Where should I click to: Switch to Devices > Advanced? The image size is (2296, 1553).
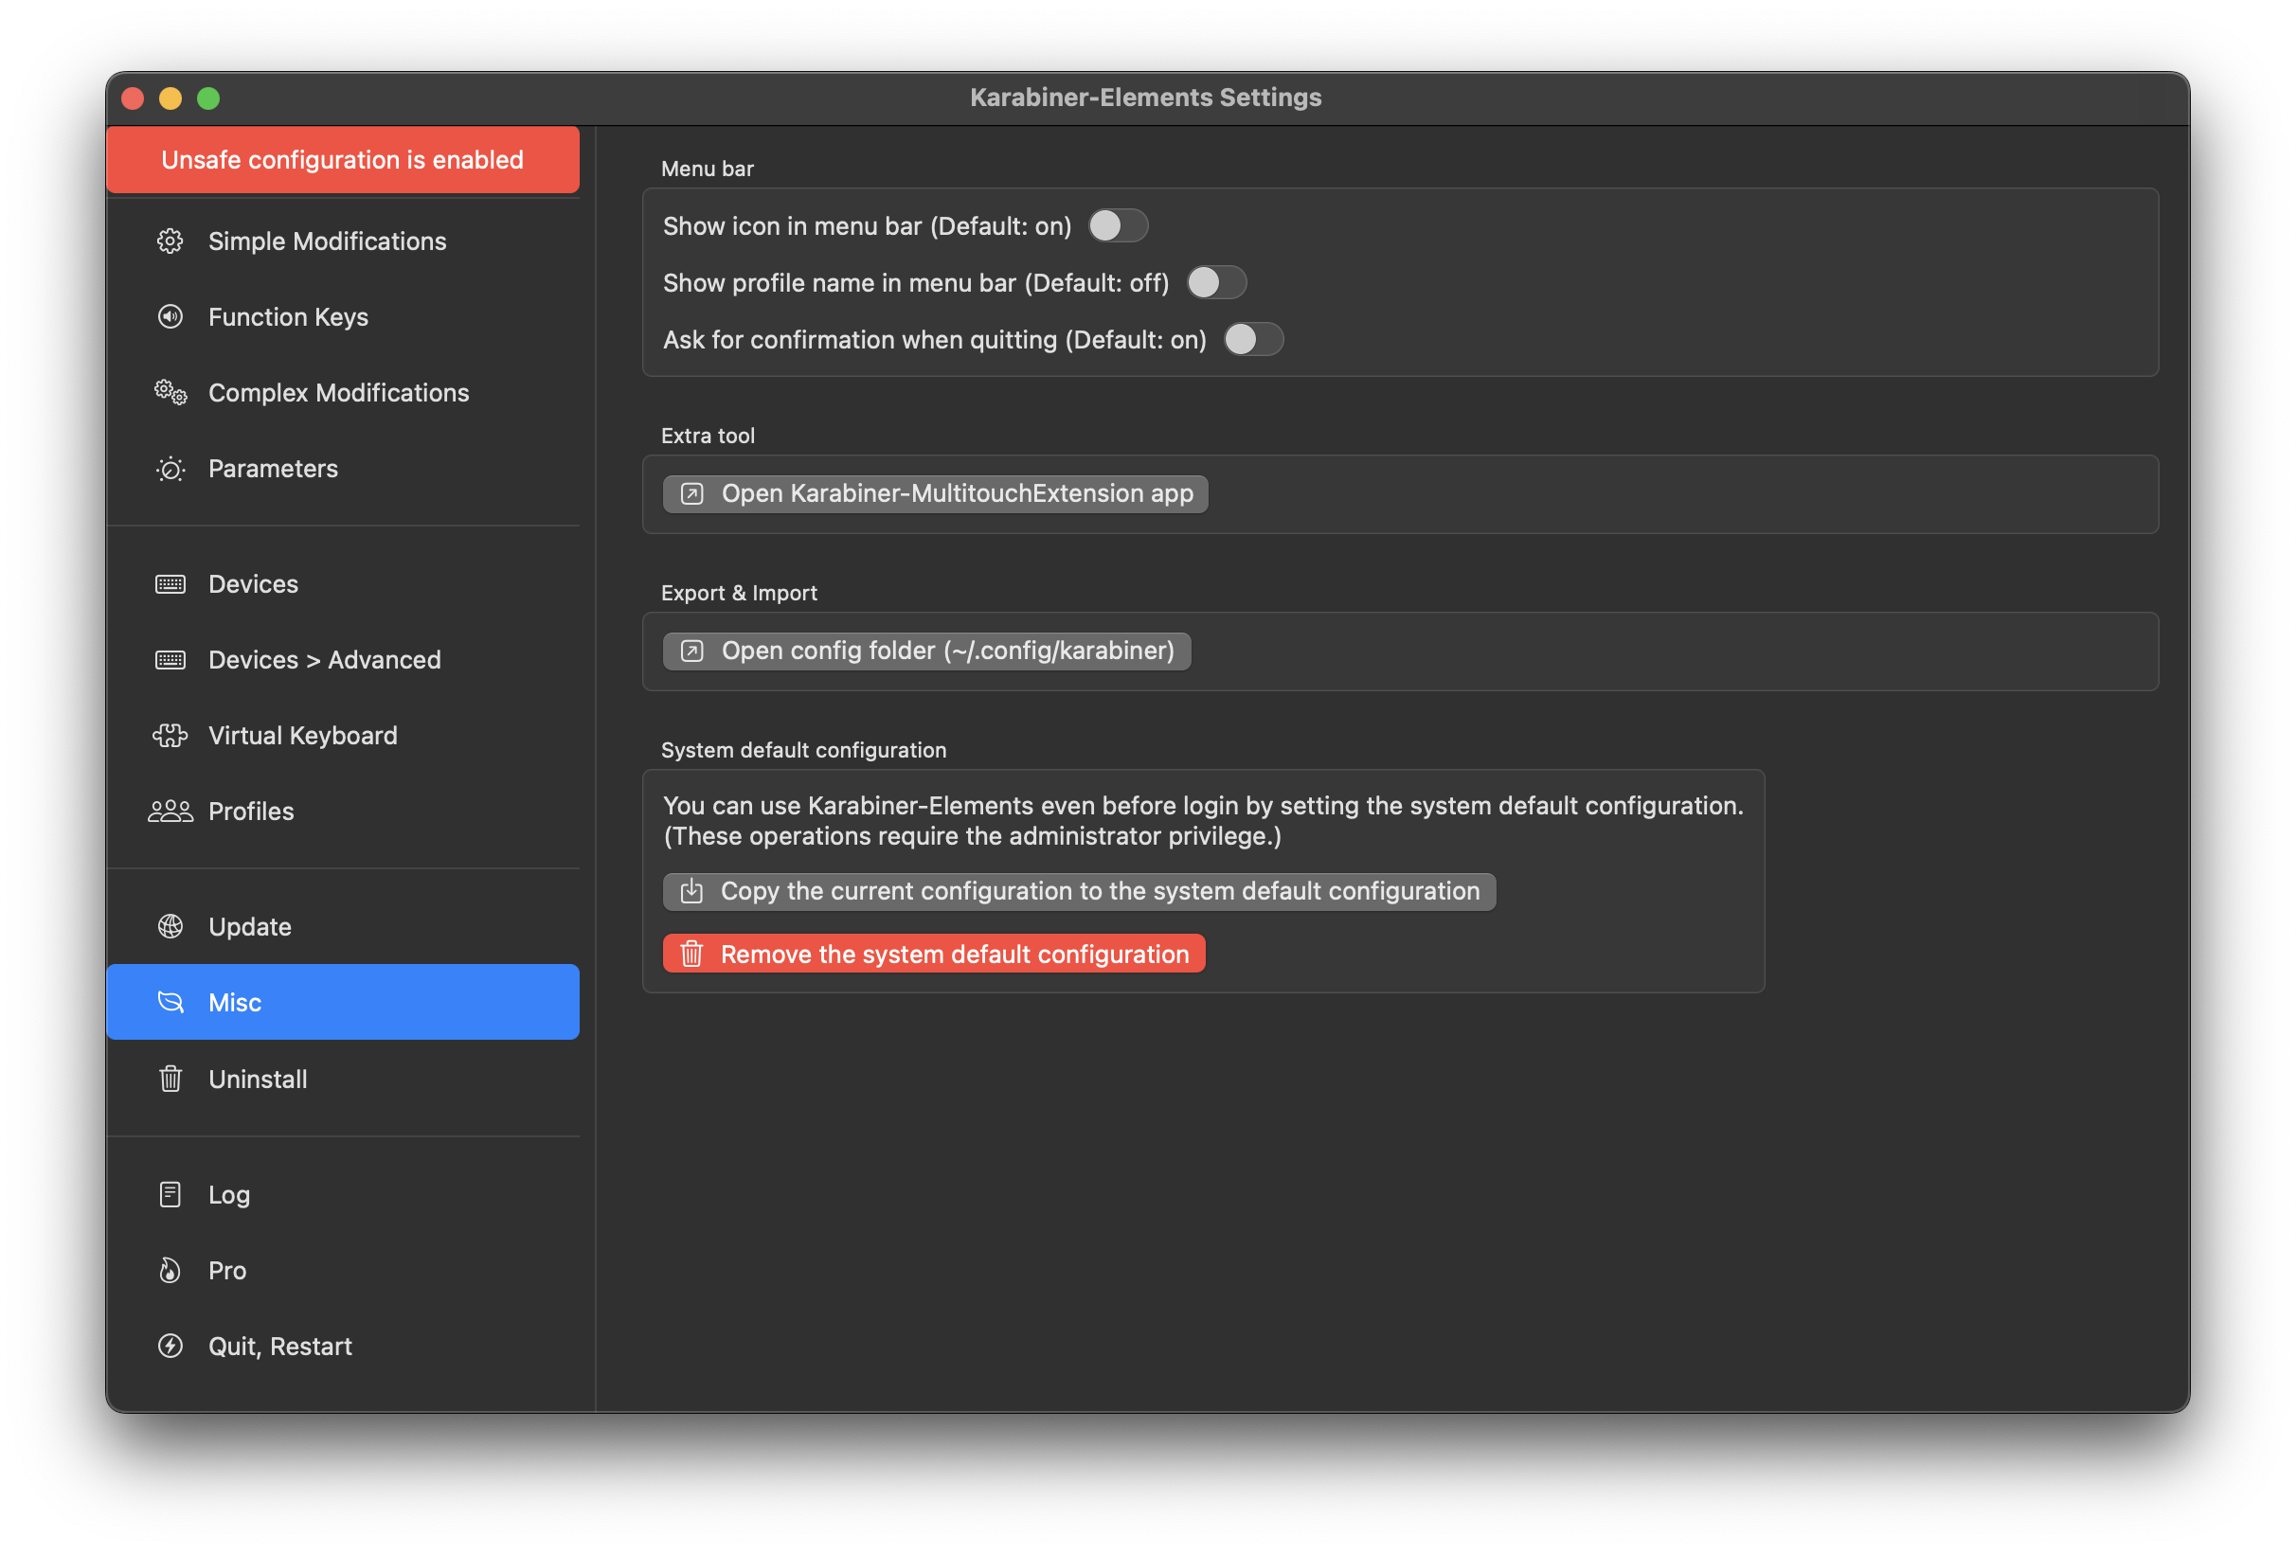point(343,660)
